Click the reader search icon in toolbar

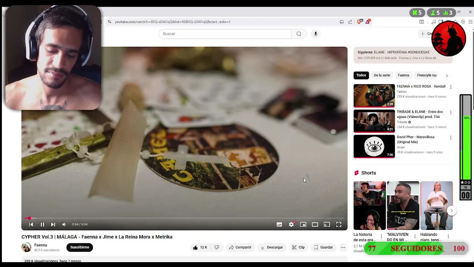[421, 22]
